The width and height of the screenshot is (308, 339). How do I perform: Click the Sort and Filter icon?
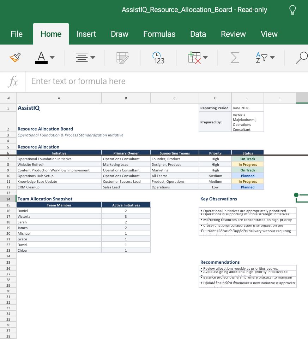click(x=261, y=58)
